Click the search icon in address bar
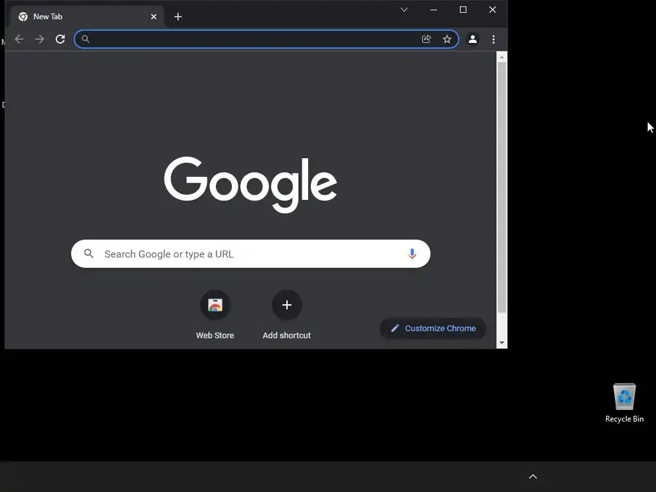656x492 pixels. (85, 39)
